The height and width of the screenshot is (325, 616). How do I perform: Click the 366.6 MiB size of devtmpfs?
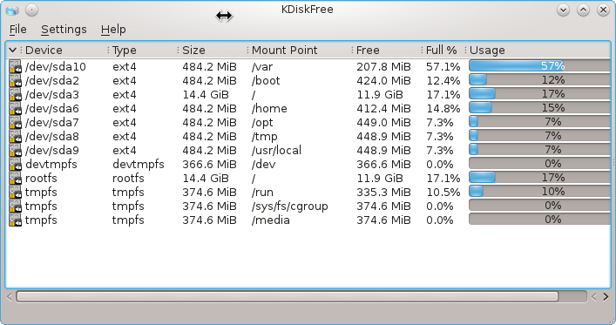tap(209, 165)
